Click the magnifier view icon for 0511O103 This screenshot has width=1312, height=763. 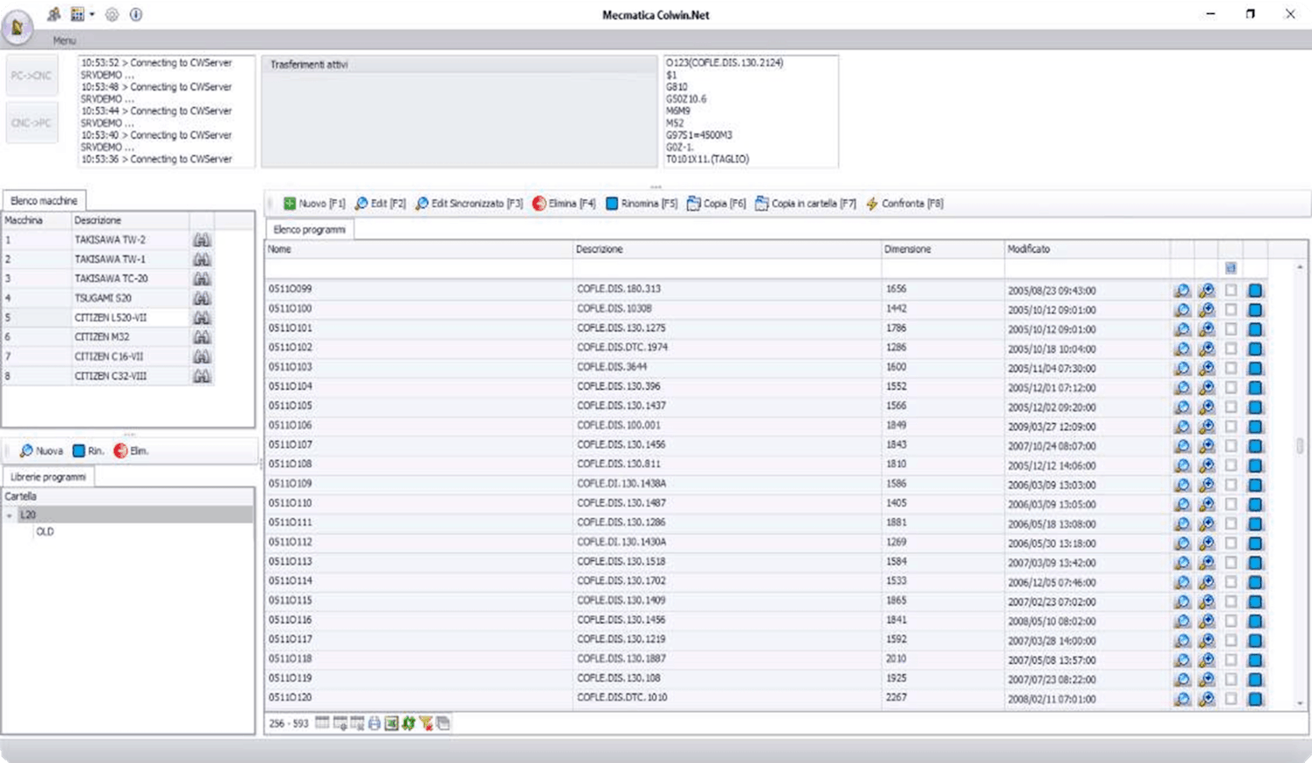(x=1182, y=368)
